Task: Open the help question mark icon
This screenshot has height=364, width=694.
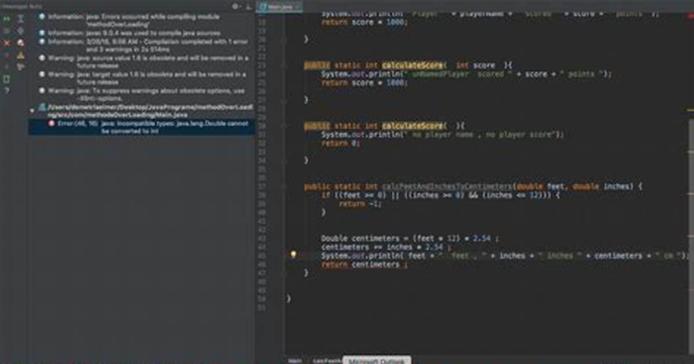Action: click(x=6, y=90)
